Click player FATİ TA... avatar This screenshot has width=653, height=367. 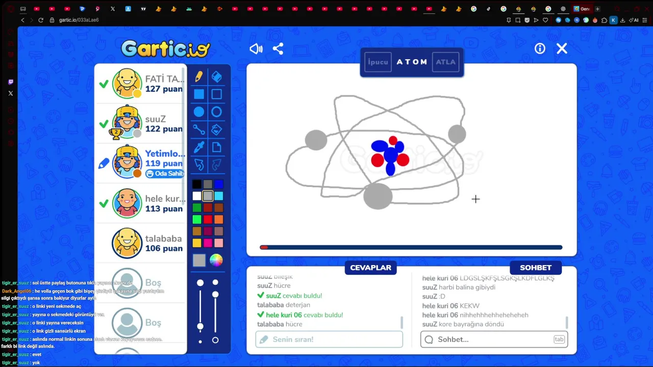point(127,83)
